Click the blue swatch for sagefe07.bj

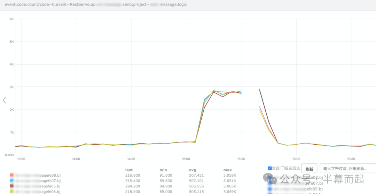12,181
